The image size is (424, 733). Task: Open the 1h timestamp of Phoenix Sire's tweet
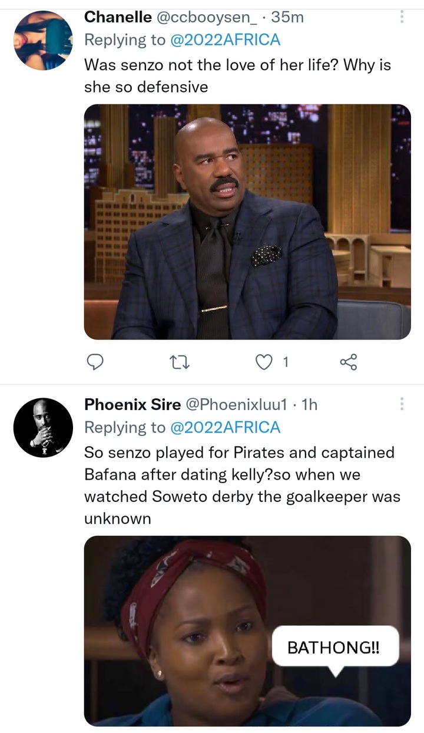pos(309,404)
